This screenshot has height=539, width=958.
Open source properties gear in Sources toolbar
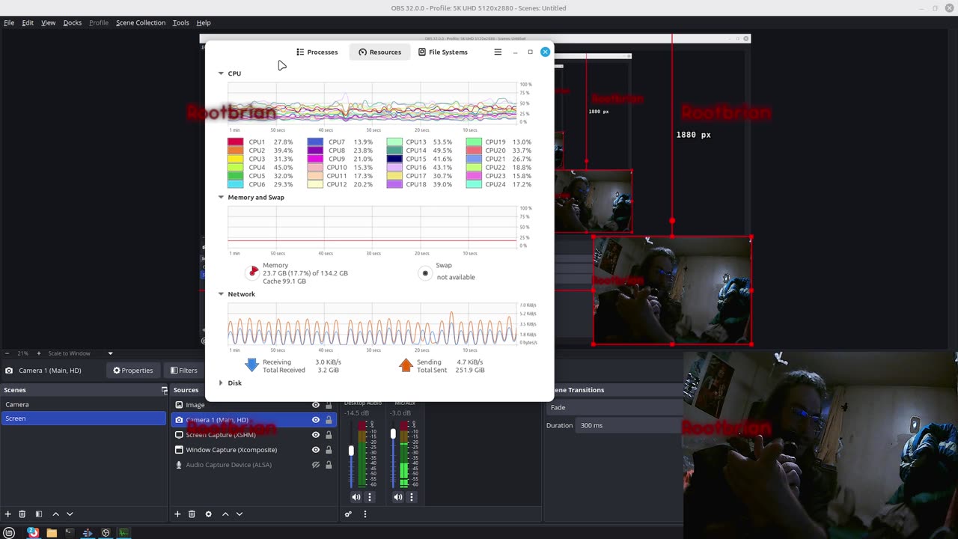pyautogui.click(x=208, y=514)
